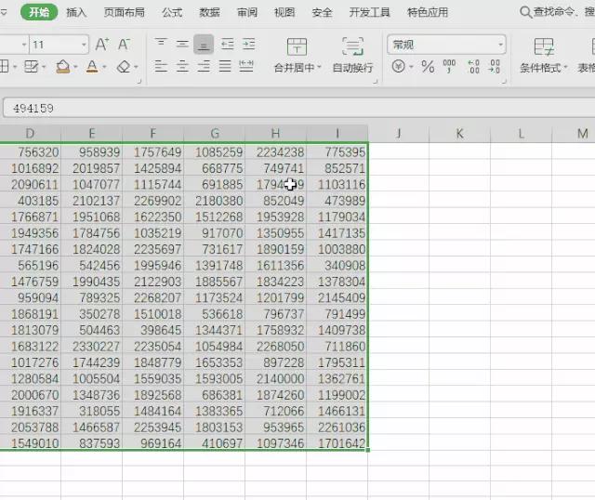Apply the fill color bucket swatch

click(x=61, y=67)
